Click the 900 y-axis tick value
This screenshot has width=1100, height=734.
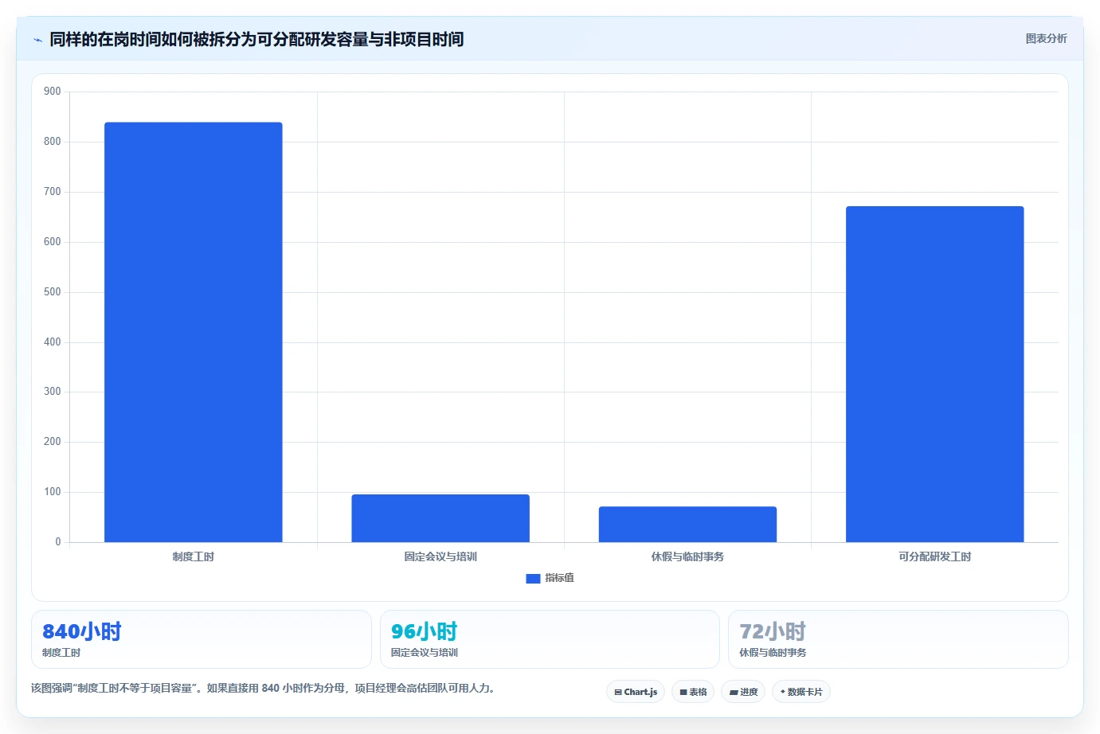pos(53,92)
